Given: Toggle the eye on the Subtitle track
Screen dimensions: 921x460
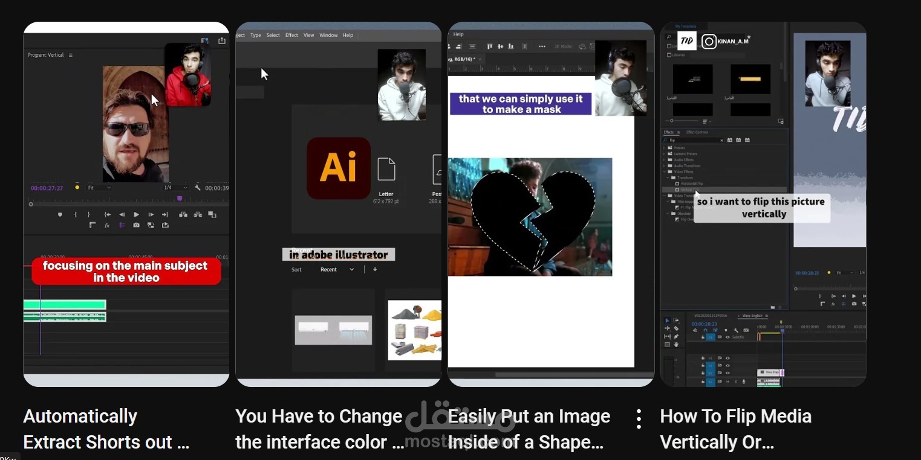Looking at the screenshot, I should pos(727,337).
